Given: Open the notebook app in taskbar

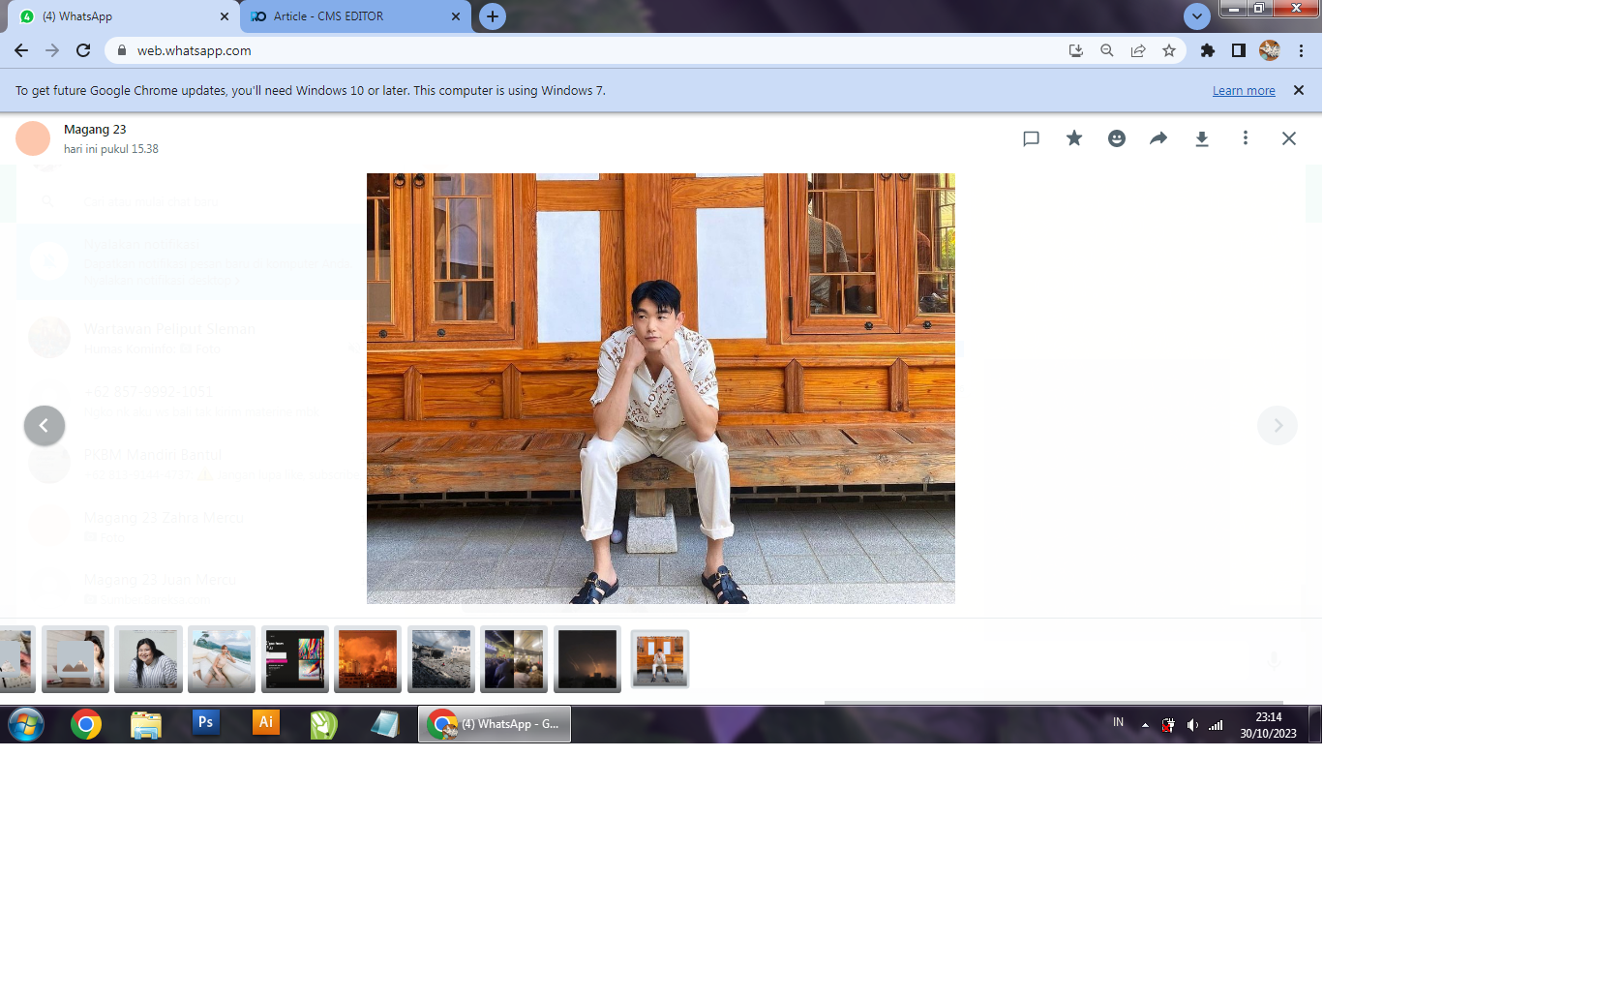Looking at the screenshot, I should (384, 724).
